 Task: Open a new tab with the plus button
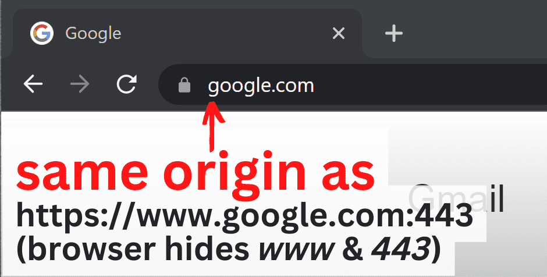(394, 34)
